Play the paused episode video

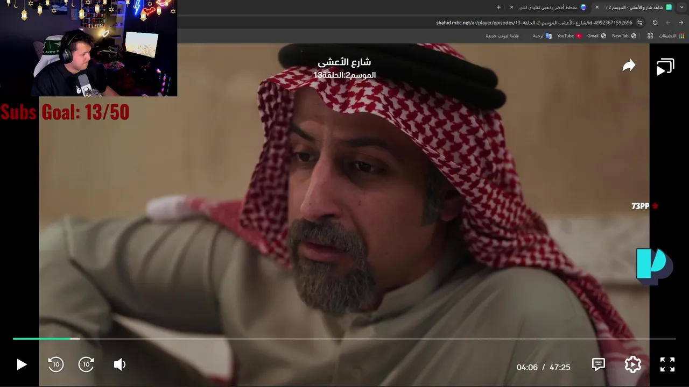coord(22,364)
